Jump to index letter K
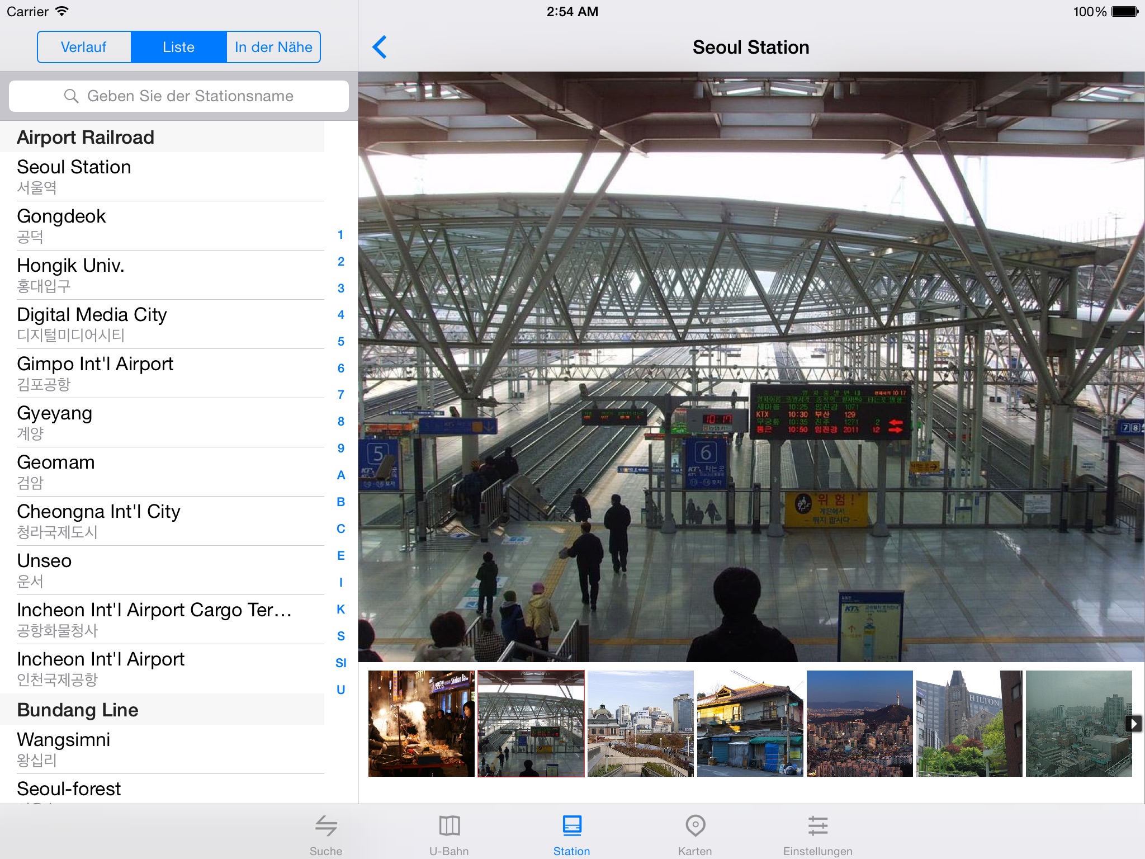 tap(340, 609)
